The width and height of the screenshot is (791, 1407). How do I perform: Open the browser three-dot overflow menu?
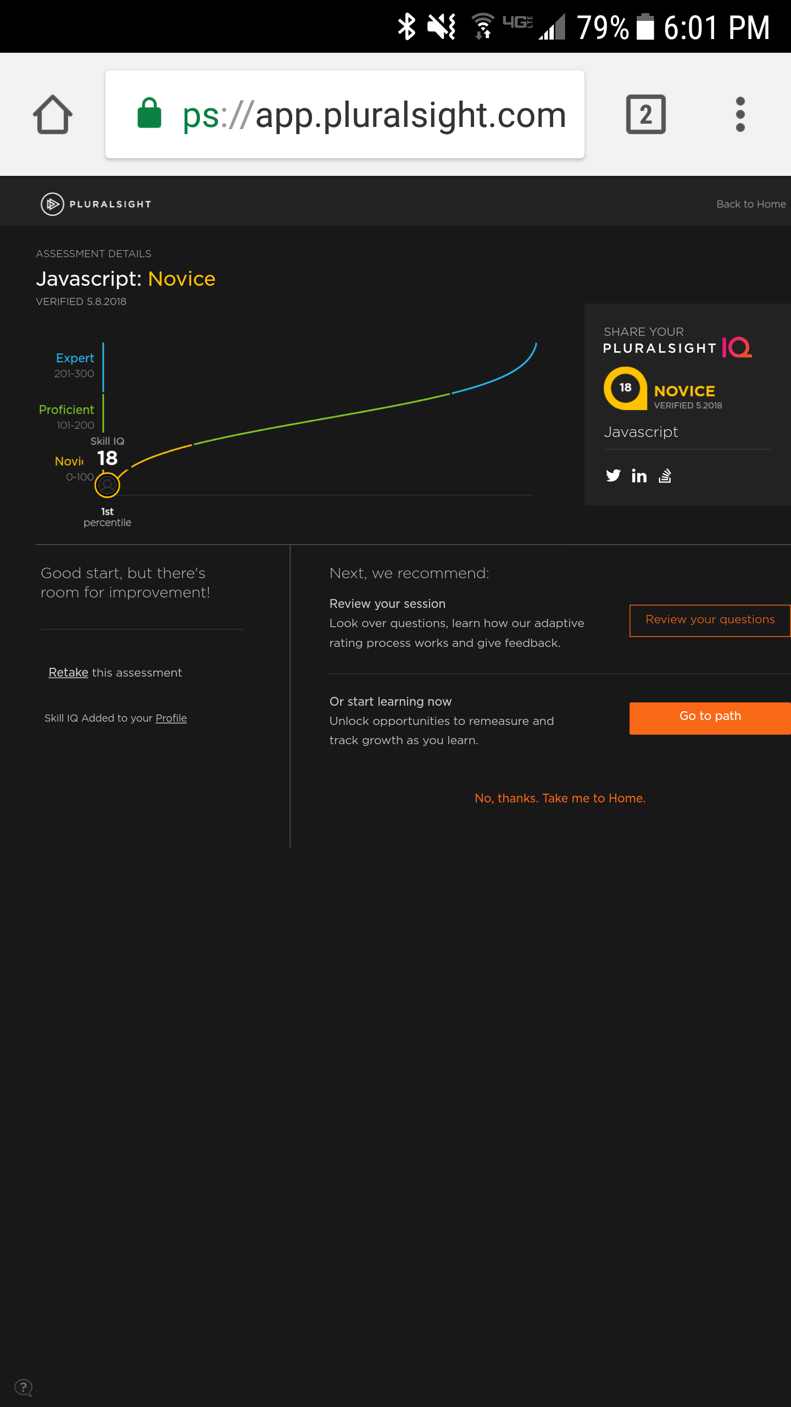pos(740,114)
